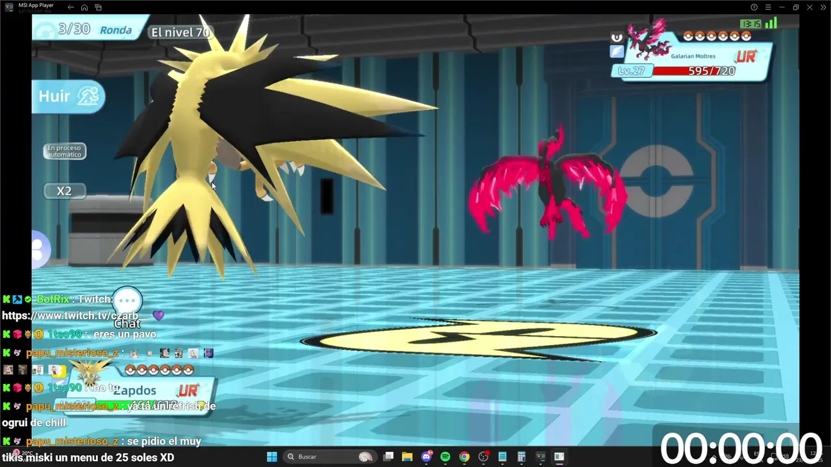Click the UR badge on Zapdos panel
This screenshot has height=467, width=831.
187,390
